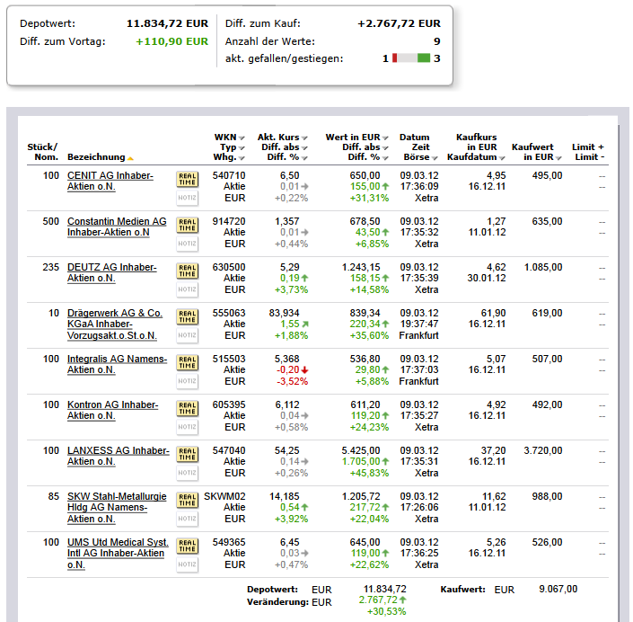Click Diff. zum Vortag +110,90 EUR
This screenshot has height=622, width=633.
click(x=172, y=41)
